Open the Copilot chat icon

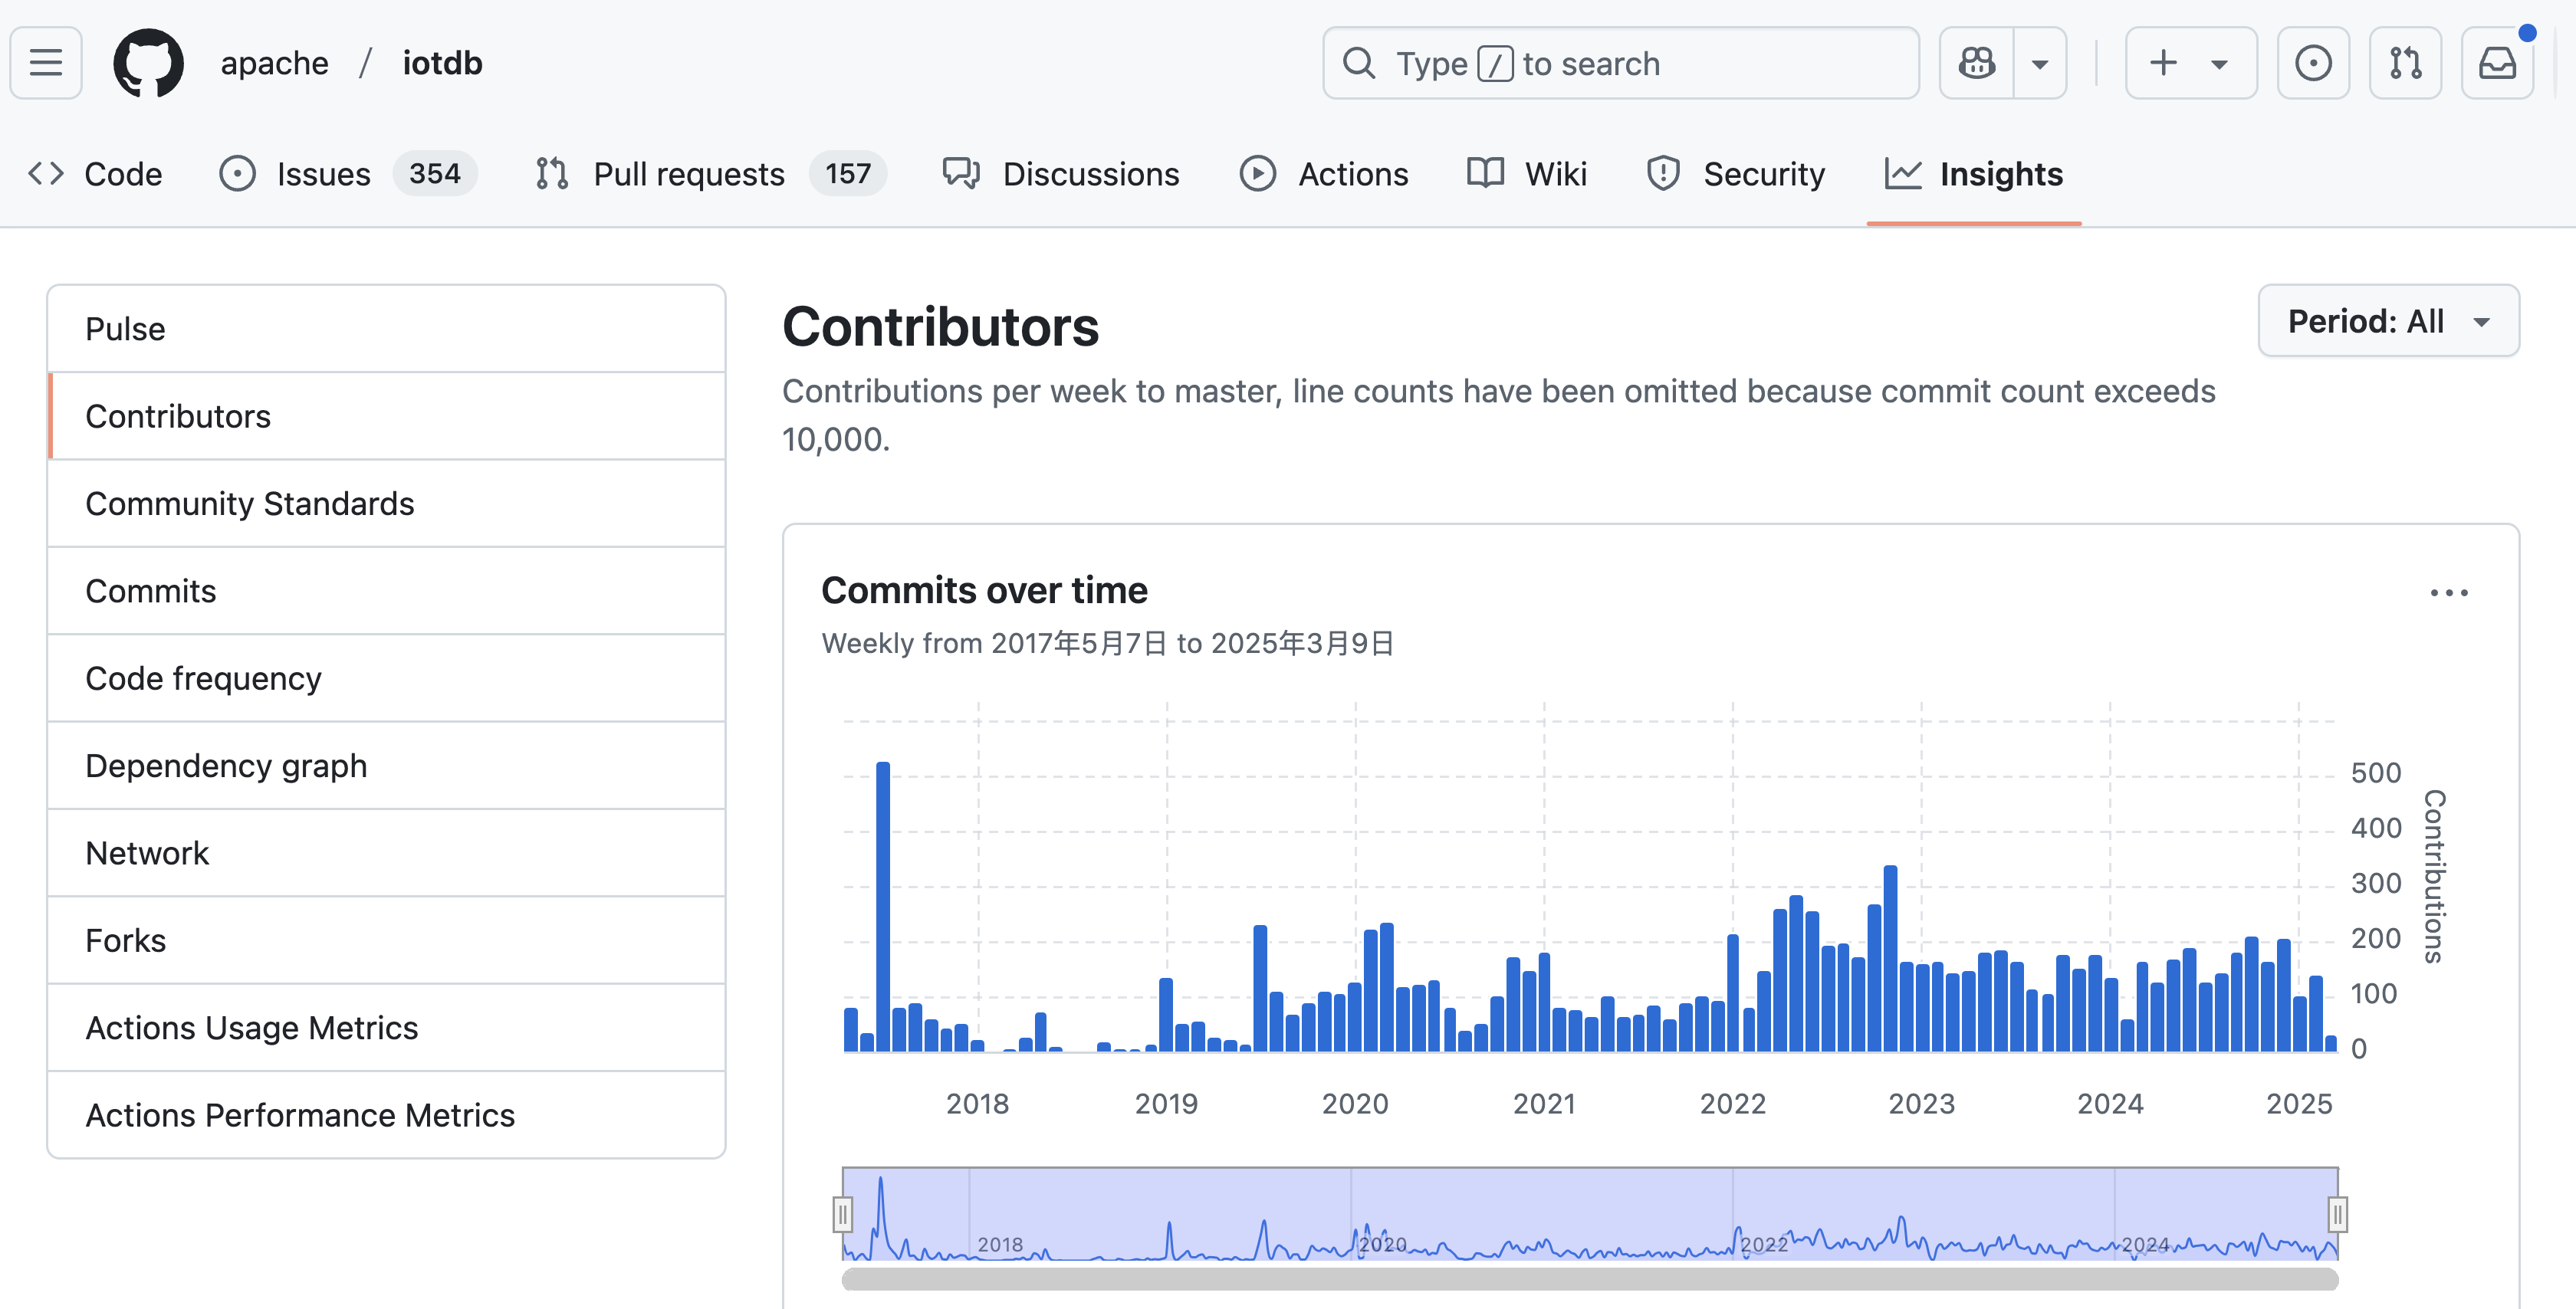point(1976,63)
